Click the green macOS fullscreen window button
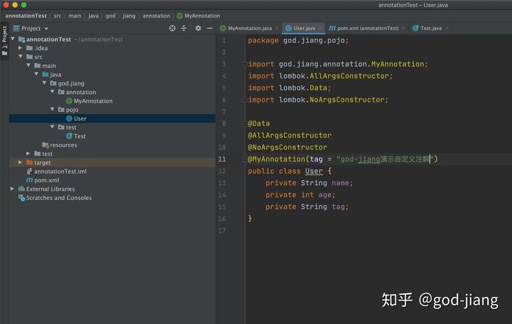The image size is (512, 324). pos(24,5)
